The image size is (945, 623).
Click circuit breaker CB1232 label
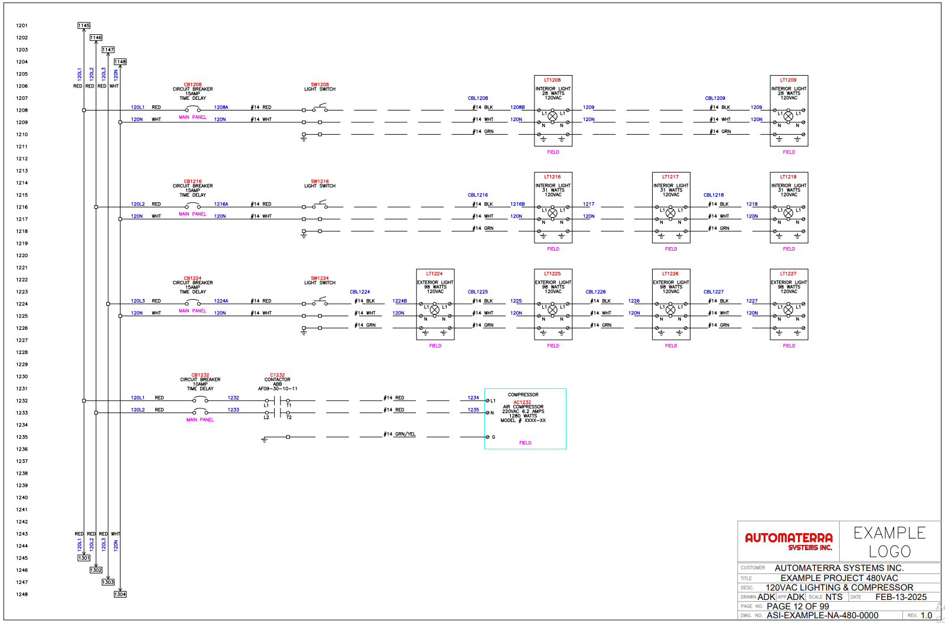tap(200, 375)
